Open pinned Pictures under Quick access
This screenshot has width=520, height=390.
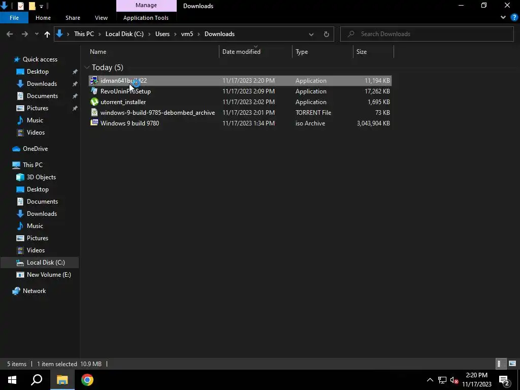pos(38,108)
